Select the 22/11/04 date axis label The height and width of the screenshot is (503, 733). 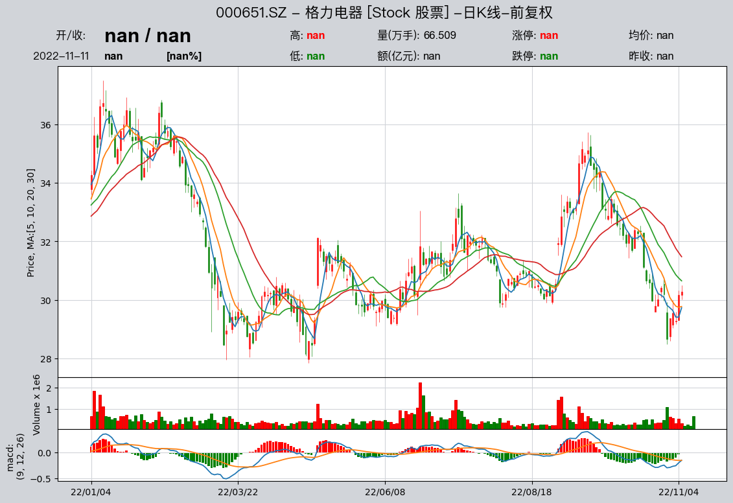pos(679,492)
